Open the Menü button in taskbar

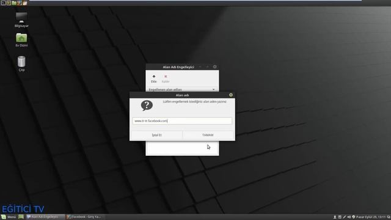[x=9, y=217]
